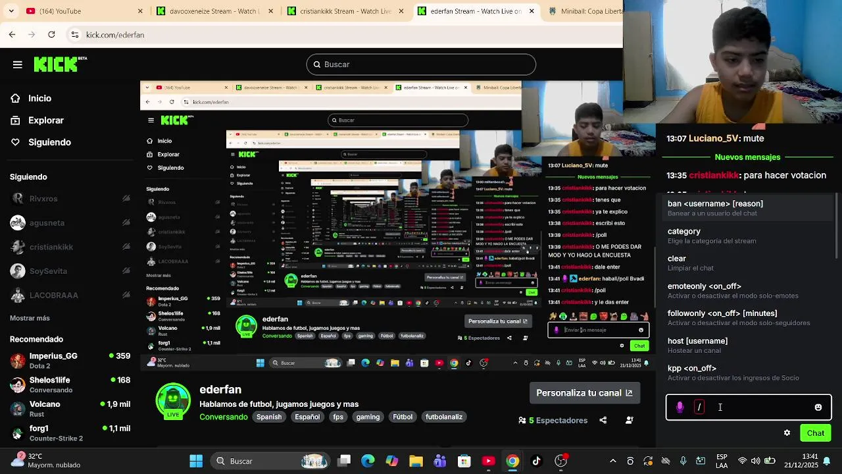Go back with the browser back arrow
Image resolution: width=842 pixels, height=474 pixels.
click(12, 34)
